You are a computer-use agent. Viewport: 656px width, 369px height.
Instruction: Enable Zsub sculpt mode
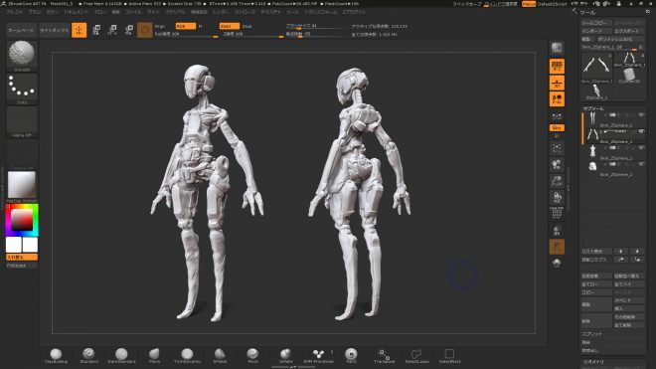pos(247,26)
